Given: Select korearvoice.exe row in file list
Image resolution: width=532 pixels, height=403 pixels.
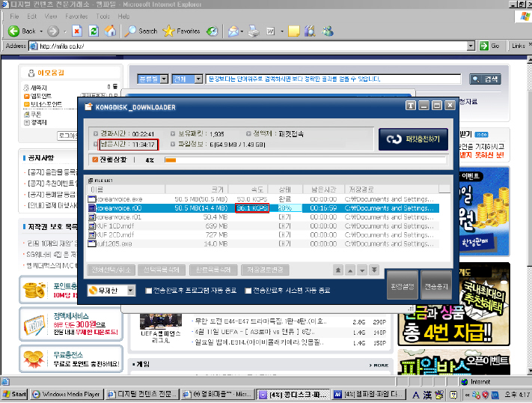Looking at the screenshot, I should click(x=263, y=199).
